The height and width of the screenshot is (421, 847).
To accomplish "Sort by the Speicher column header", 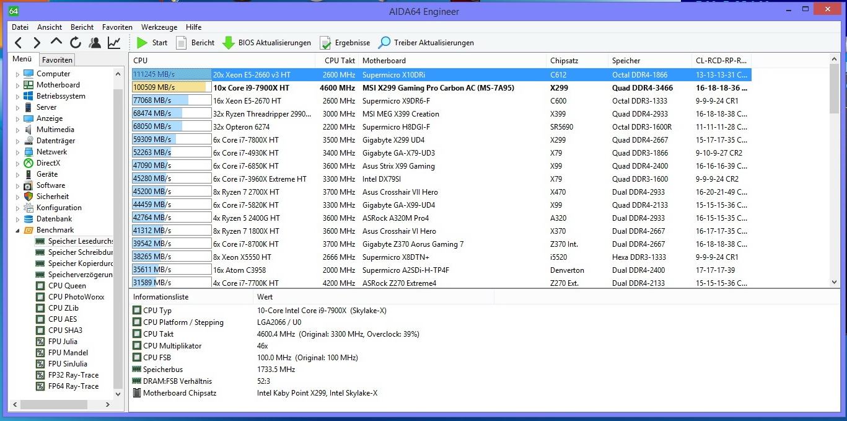I will (x=650, y=61).
